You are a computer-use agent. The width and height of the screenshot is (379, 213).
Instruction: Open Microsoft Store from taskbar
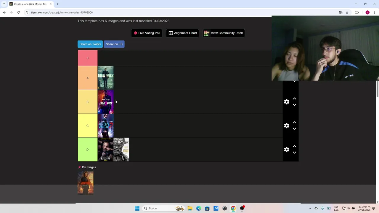[x=207, y=208]
